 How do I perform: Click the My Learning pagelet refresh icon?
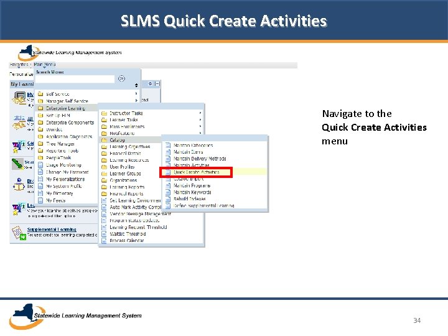pyautogui.click(x=151, y=84)
